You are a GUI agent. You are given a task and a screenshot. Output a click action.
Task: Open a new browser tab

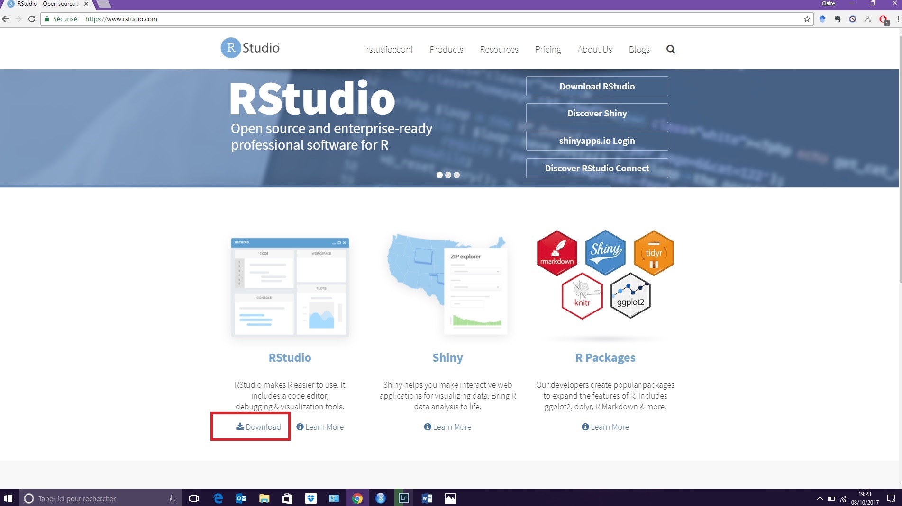104,4
